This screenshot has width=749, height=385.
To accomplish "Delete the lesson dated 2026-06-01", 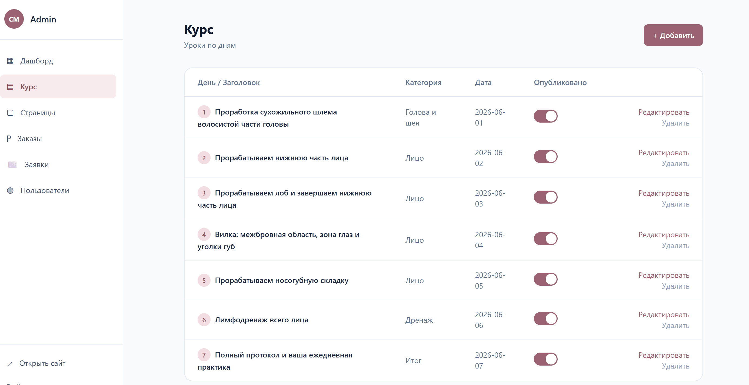I will (x=675, y=123).
